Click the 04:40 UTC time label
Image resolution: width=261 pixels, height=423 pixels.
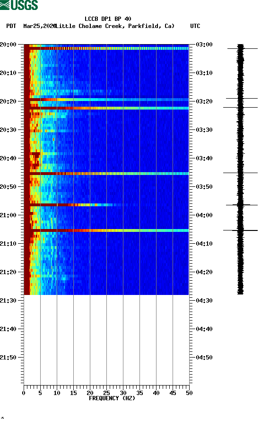click(x=204, y=329)
